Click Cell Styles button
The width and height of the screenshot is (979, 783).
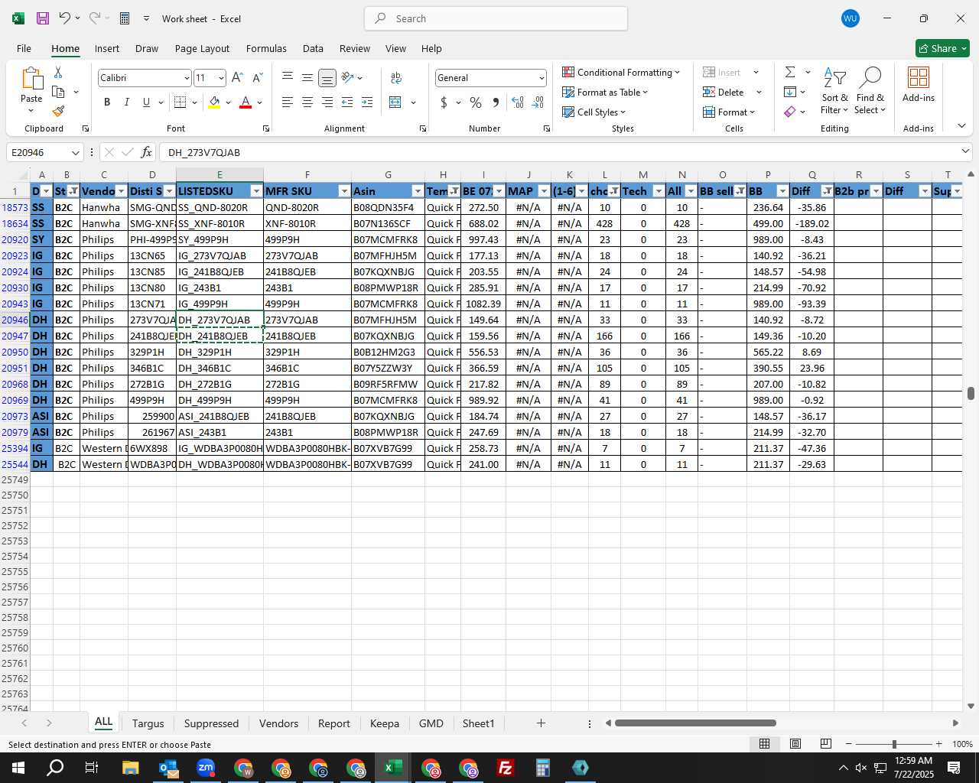594,112
